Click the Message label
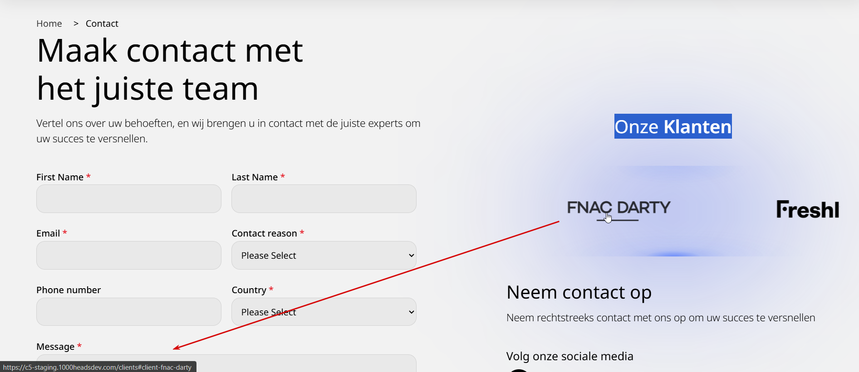This screenshot has height=372, width=859. 55,347
